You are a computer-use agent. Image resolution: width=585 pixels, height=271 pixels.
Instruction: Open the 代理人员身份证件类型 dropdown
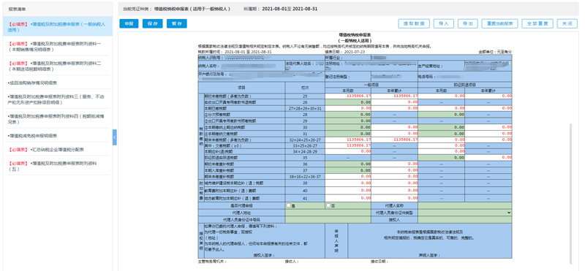[x=465, y=213]
